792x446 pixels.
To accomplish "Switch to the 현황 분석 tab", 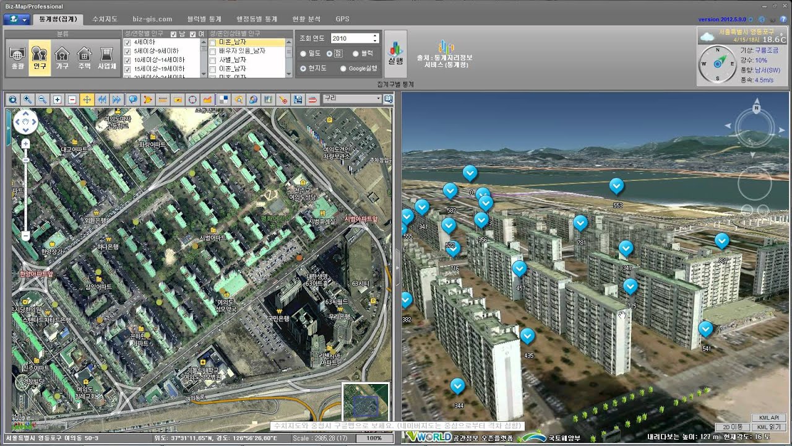I will 306,19.
